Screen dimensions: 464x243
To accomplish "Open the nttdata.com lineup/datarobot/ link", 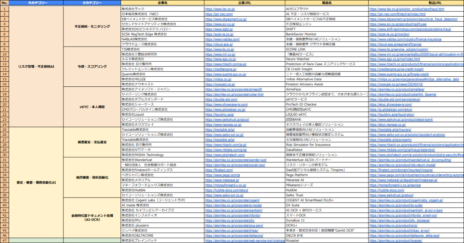I will coord(402,150).
